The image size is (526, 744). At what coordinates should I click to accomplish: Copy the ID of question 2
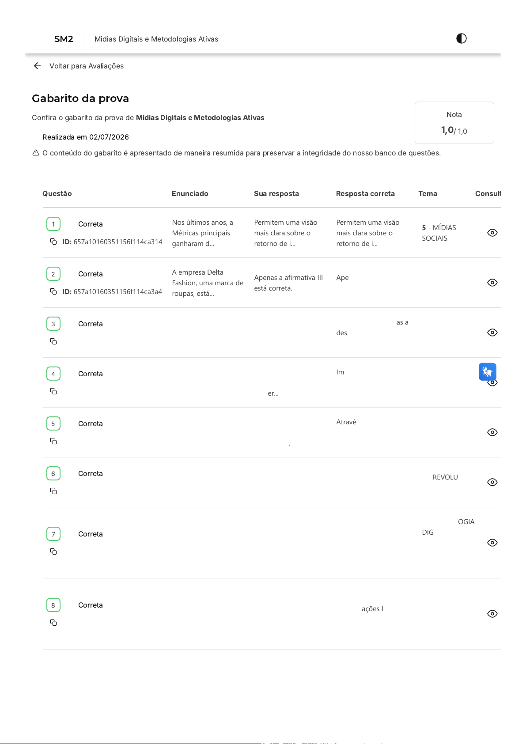tap(53, 291)
